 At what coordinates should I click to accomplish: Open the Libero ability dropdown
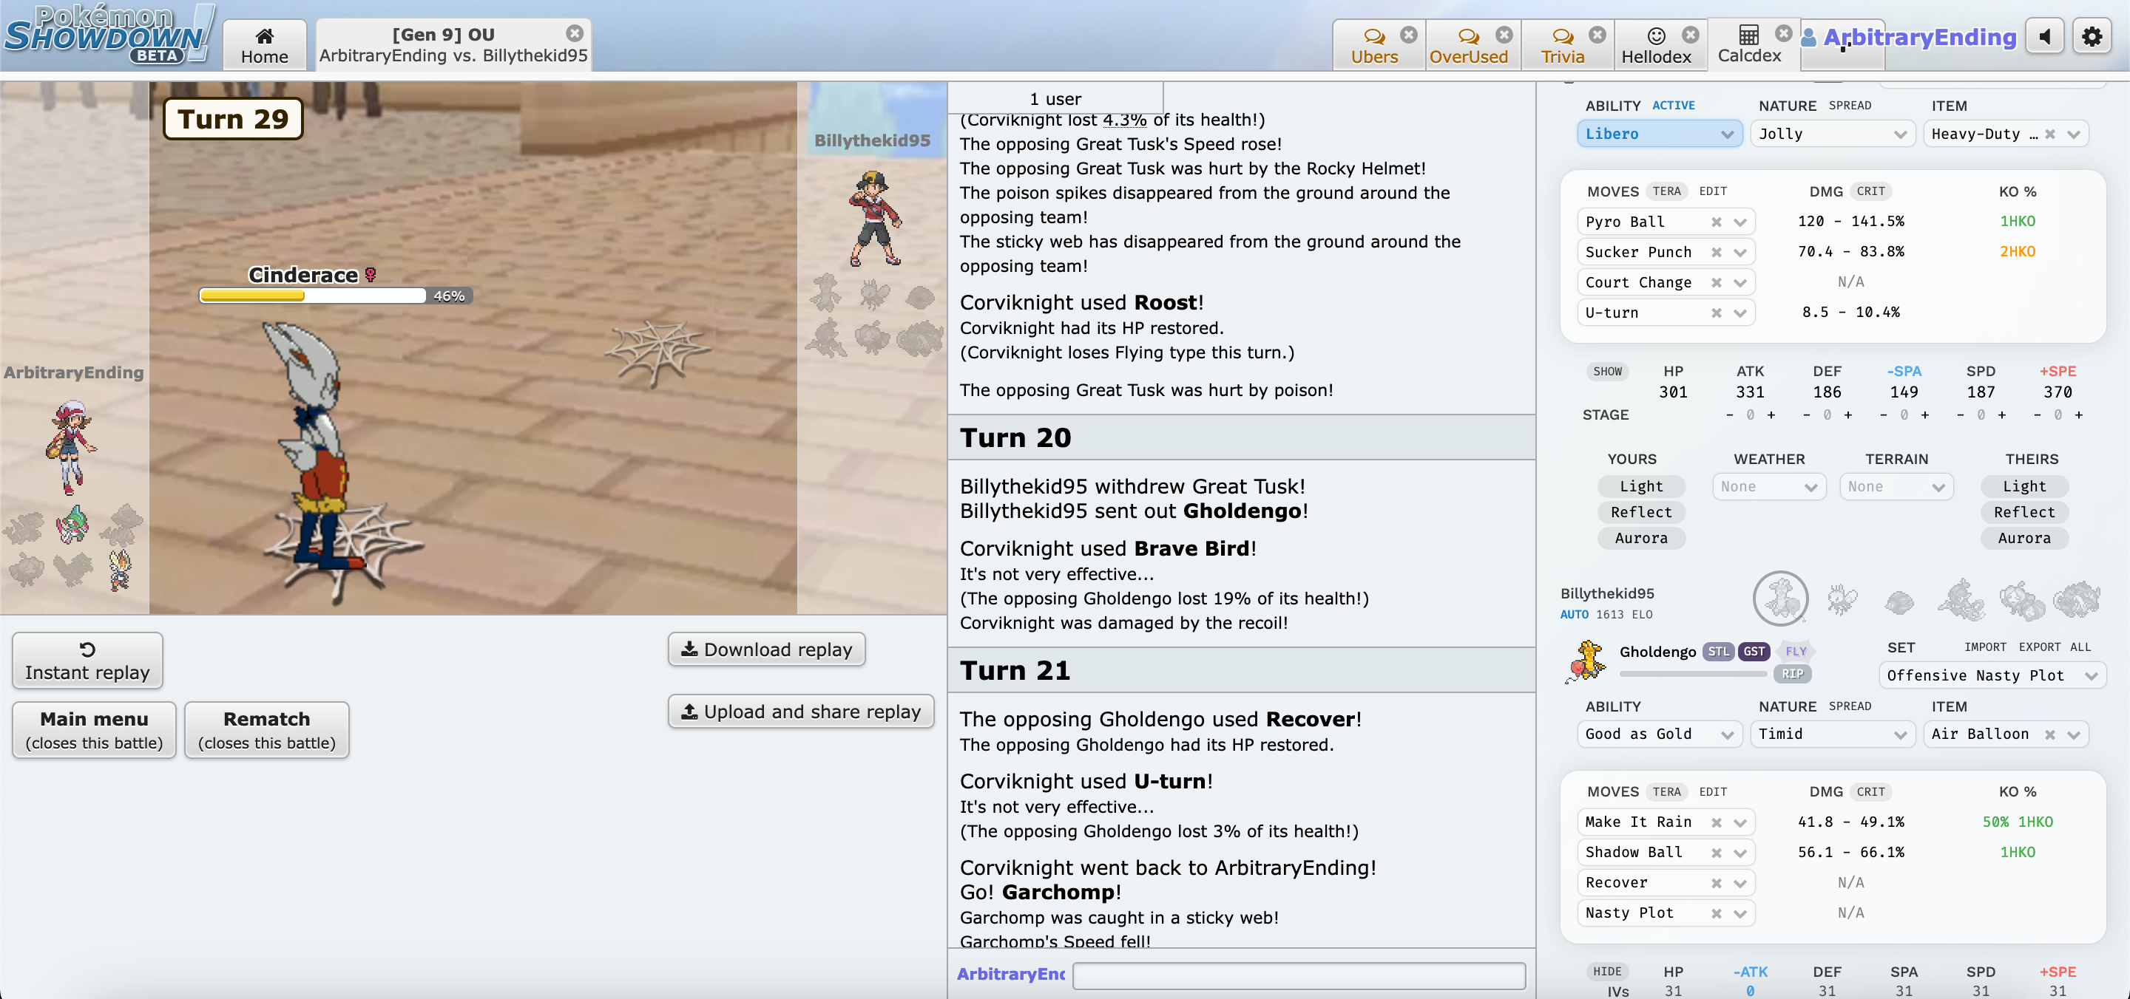(x=1659, y=134)
